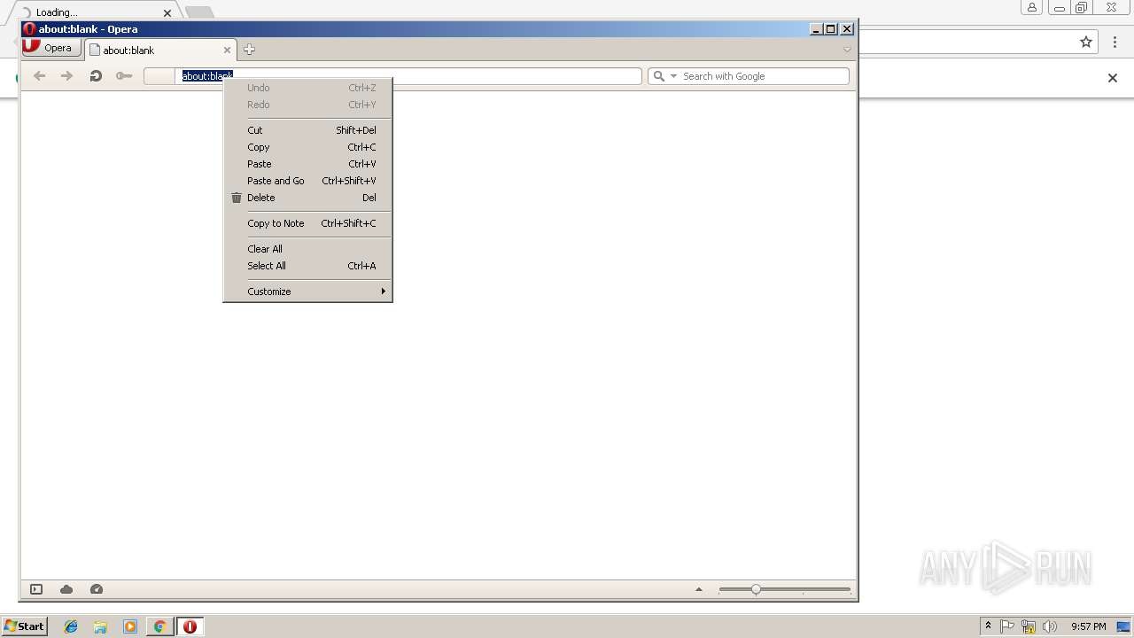Expand the search engine dropdown arrow
The height and width of the screenshot is (638, 1134).
pyautogui.click(x=673, y=76)
